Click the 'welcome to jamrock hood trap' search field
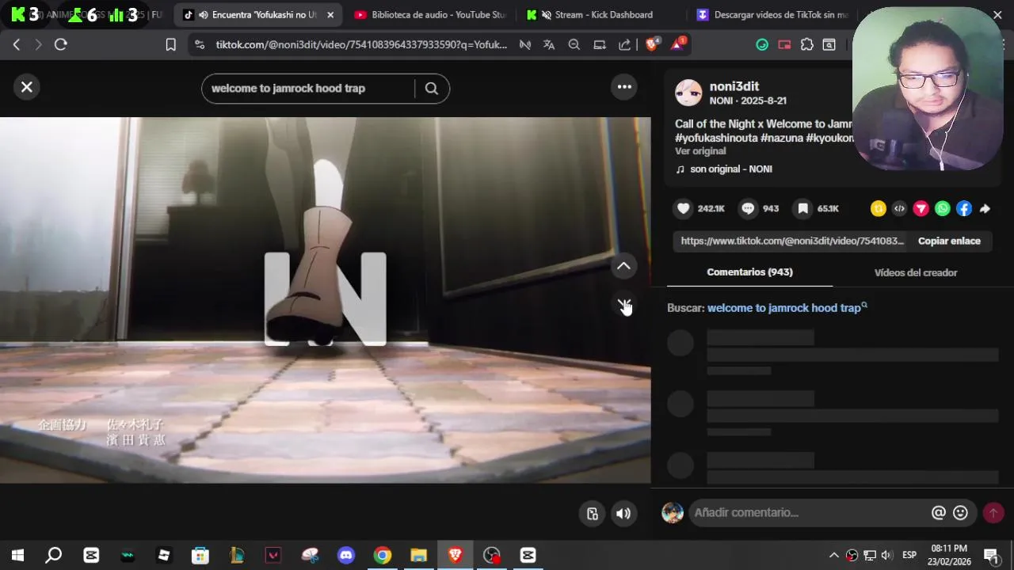The height and width of the screenshot is (570, 1014). pos(309,89)
